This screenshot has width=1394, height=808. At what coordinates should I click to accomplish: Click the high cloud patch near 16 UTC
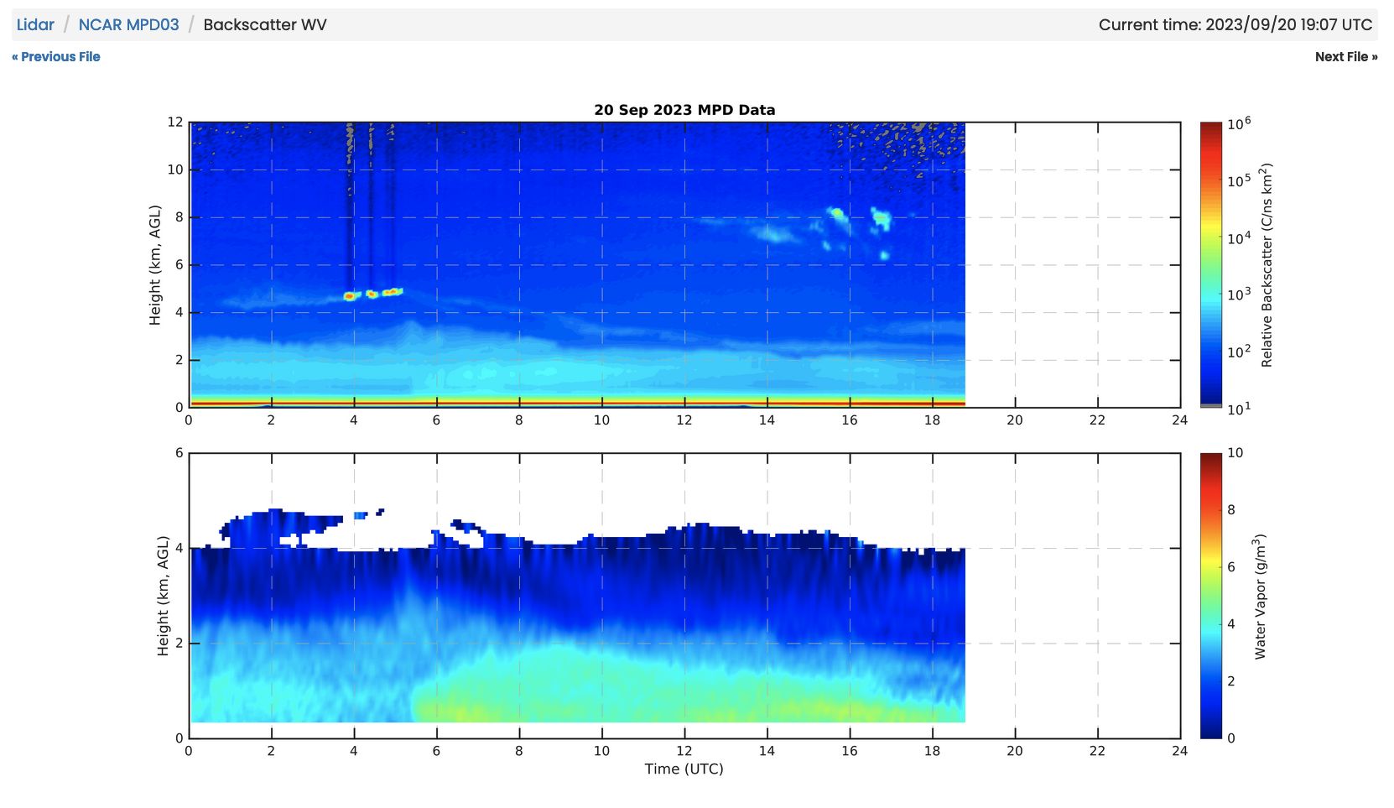[x=837, y=213]
